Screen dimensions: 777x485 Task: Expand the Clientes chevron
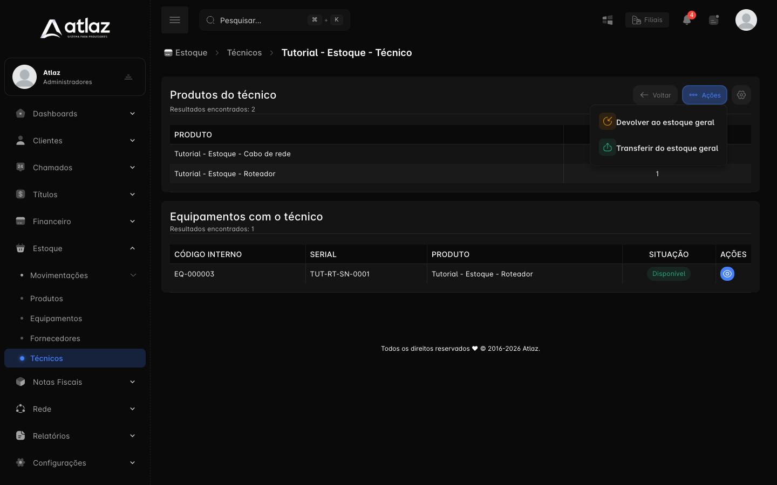point(132,140)
